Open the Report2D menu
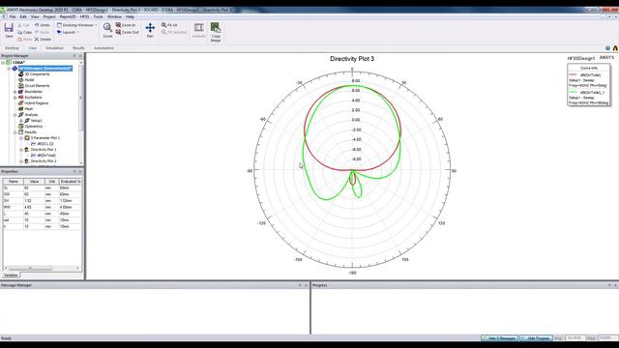Screen dimensions: 619x348 pos(68,16)
